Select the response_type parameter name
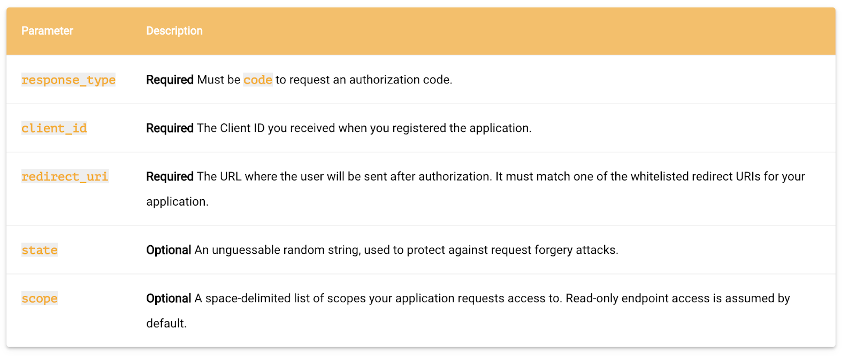Viewport: 856px width, 360px height. (x=68, y=80)
